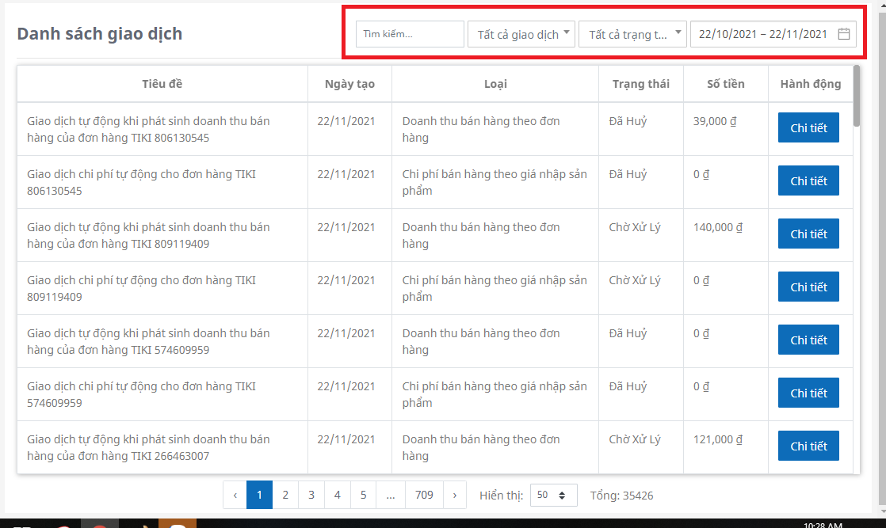Viewport: 886px width, 528px height.
Task: Go to previous page using left chevron
Action: tap(235, 495)
